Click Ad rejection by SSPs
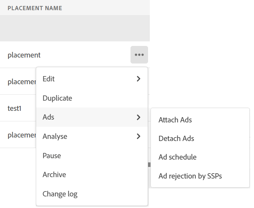Screen dimensions: 254x208 190,176
